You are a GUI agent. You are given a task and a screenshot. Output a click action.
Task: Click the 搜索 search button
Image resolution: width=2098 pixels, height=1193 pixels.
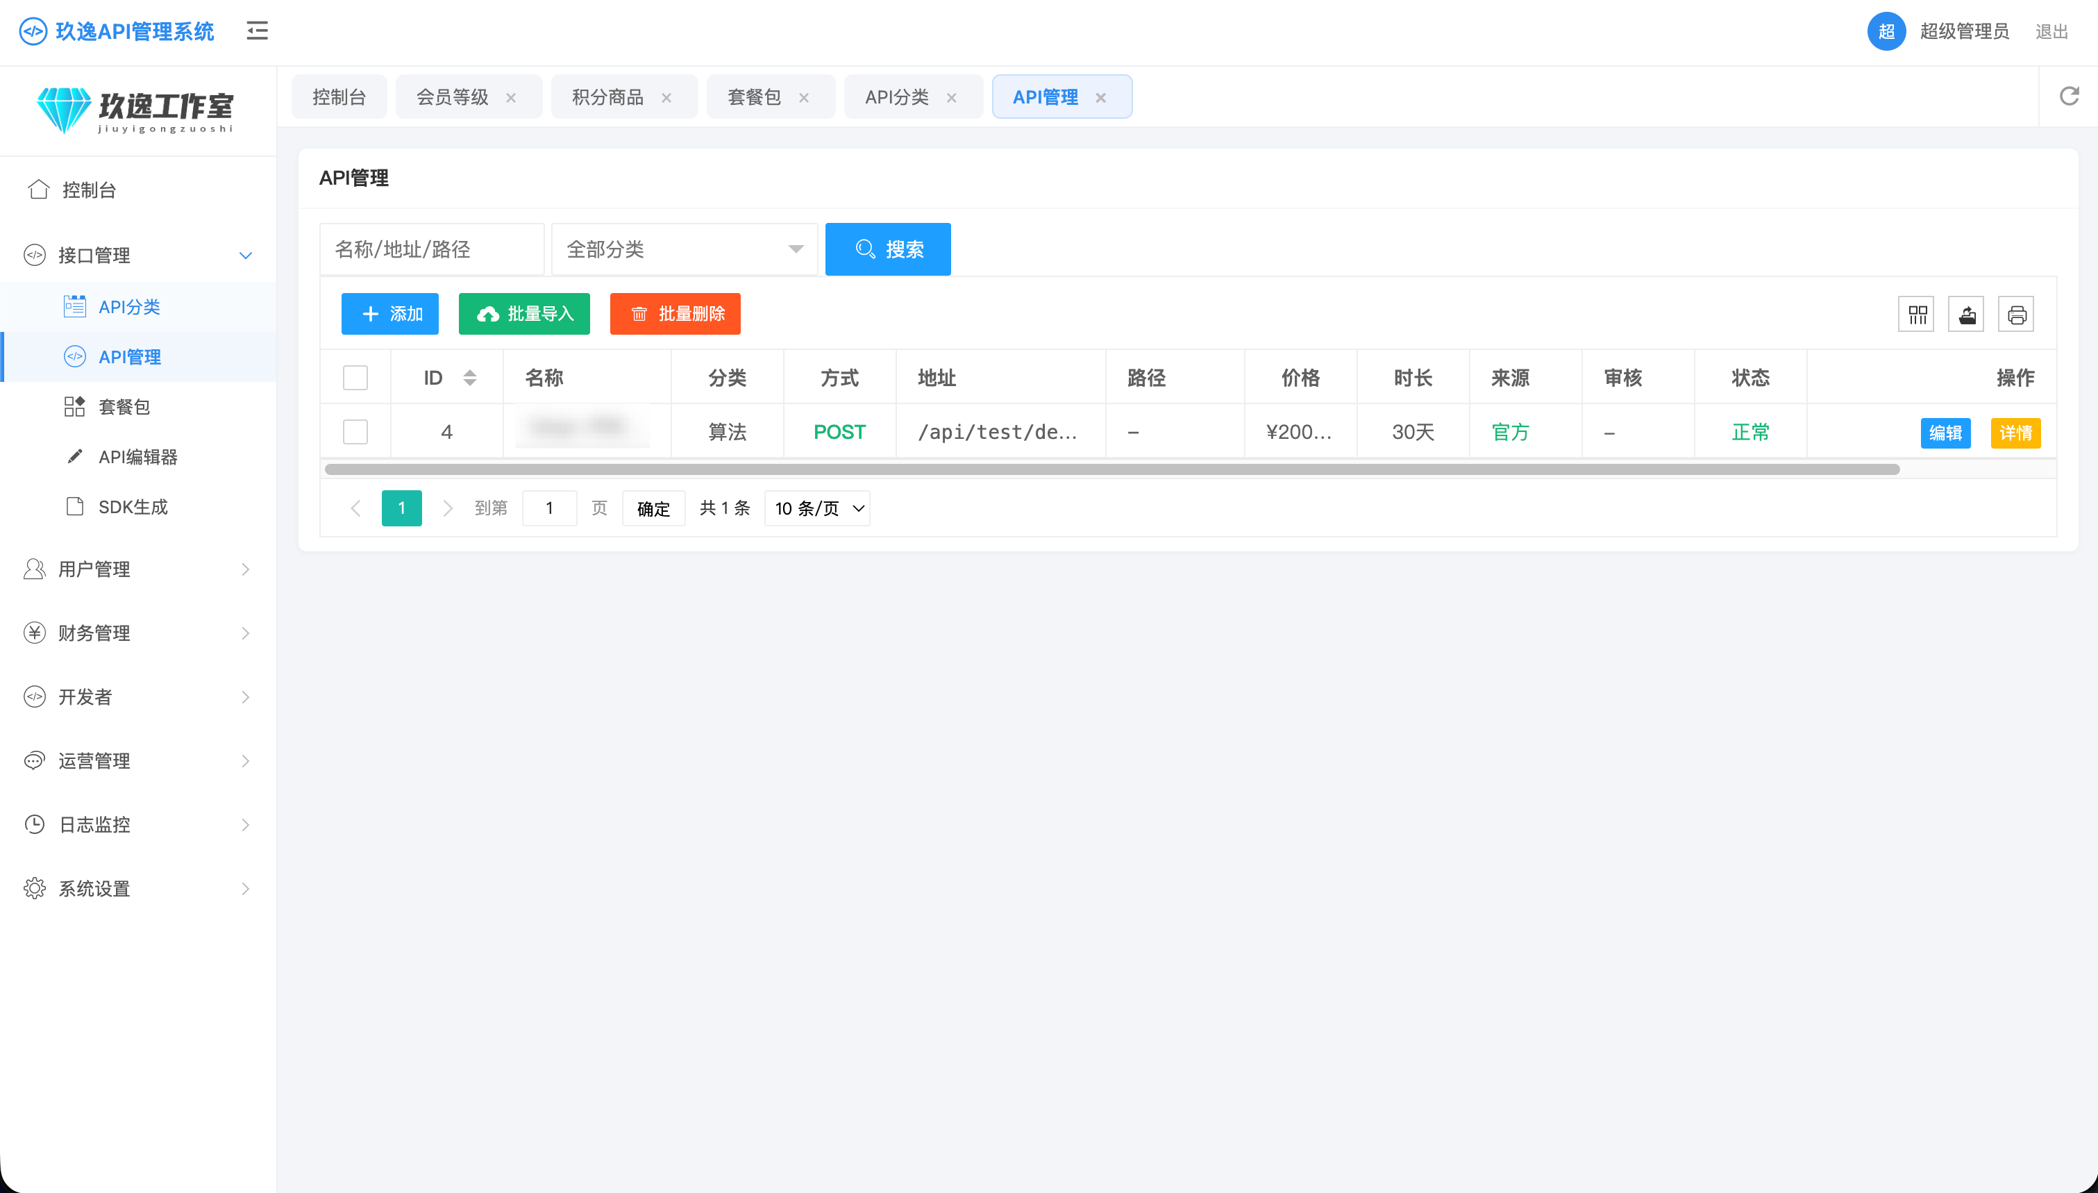[x=888, y=249]
